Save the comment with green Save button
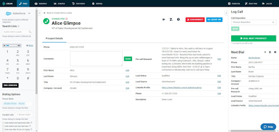 click(128, 59)
